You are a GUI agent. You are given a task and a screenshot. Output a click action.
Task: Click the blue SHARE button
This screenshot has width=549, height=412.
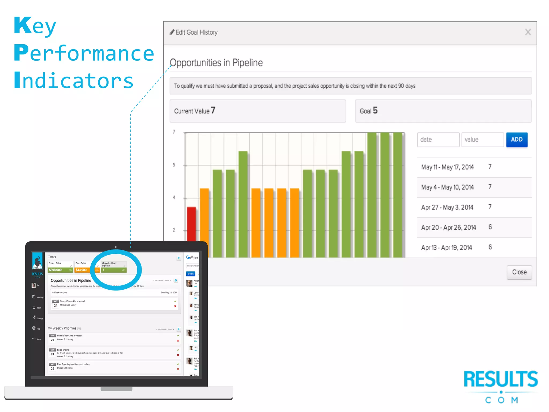(x=191, y=274)
